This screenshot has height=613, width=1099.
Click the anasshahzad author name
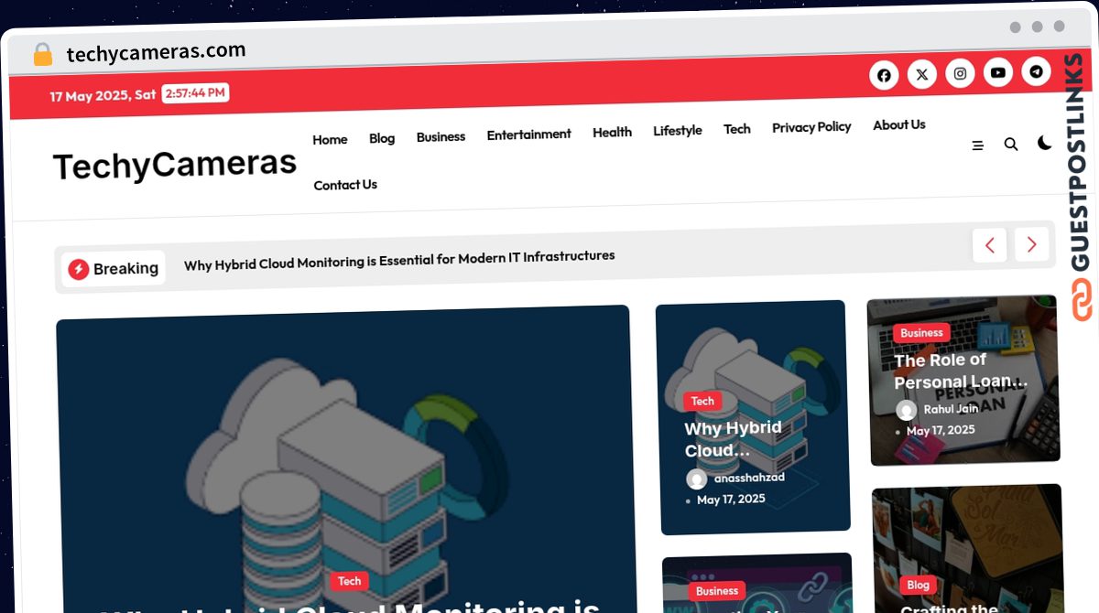pyautogui.click(x=748, y=477)
